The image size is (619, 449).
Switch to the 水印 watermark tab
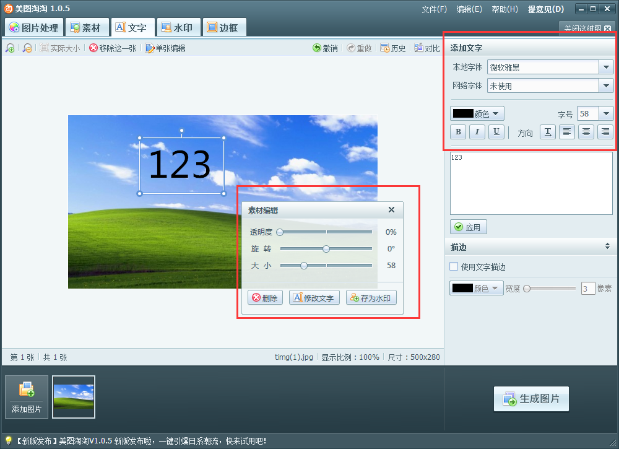[x=178, y=27]
